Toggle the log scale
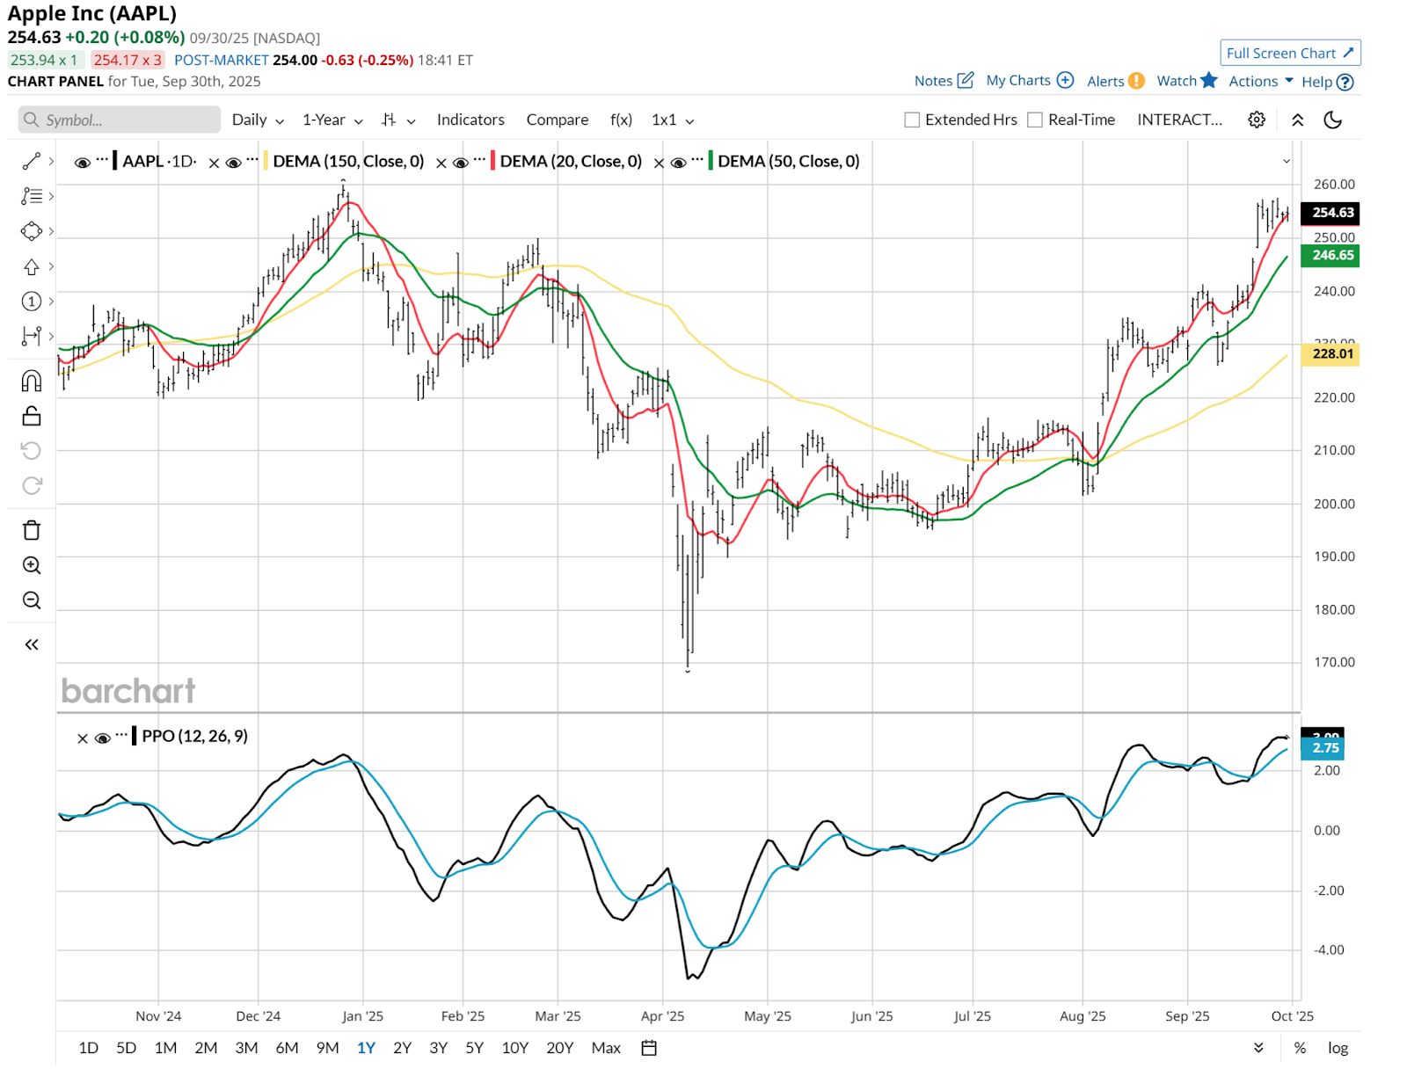This screenshot has width=1407, height=1069. [1338, 1048]
